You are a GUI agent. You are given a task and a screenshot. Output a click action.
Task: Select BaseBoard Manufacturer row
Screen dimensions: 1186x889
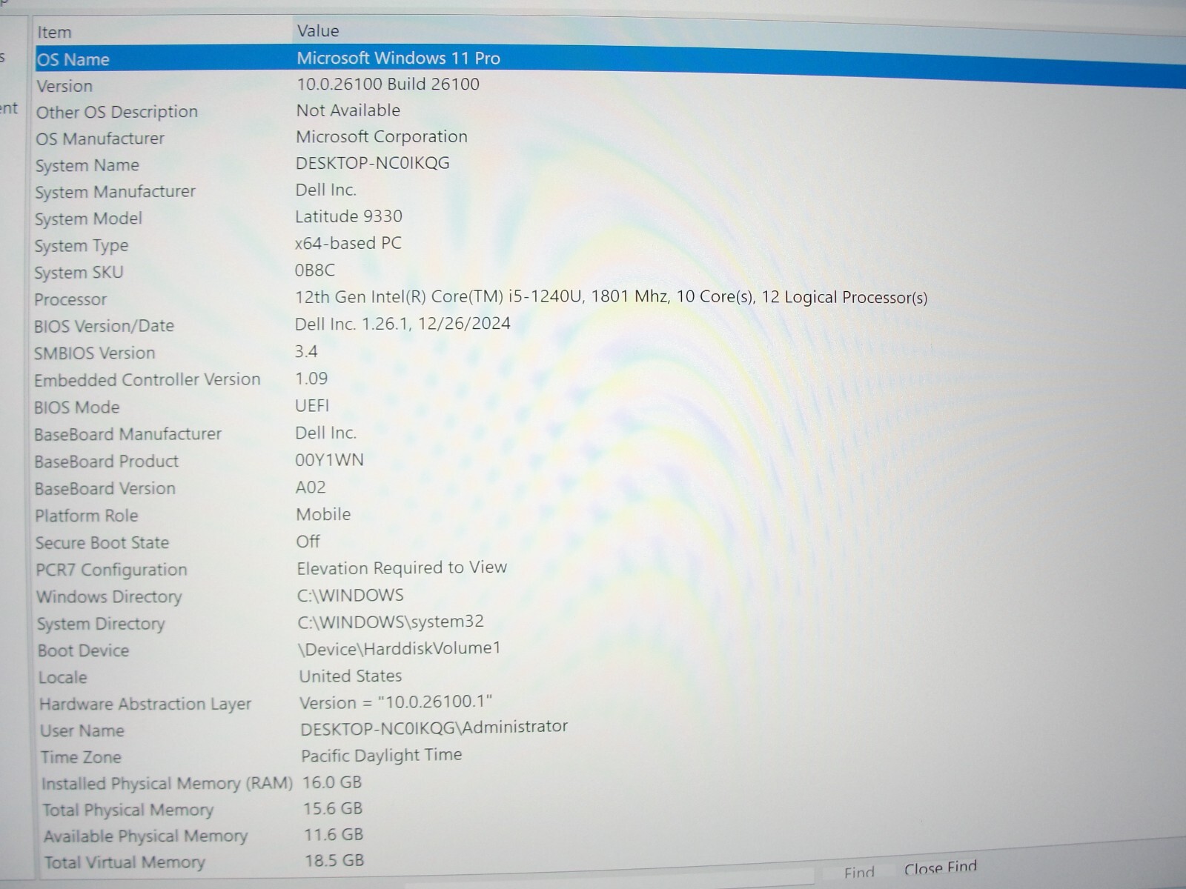pyautogui.click(x=127, y=434)
